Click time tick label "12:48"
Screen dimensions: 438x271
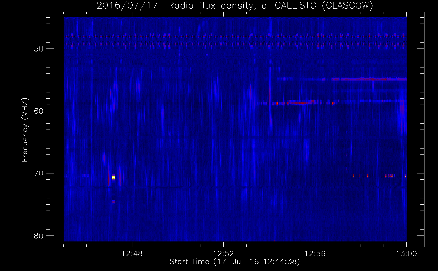click(132, 254)
